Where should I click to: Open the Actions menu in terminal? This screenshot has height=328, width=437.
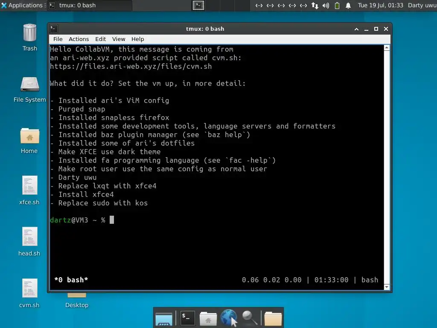tap(79, 39)
